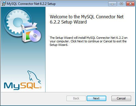The width and height of the screenshot is (136, 106).
Task: Click the blank blue banner area below the gear
Action: pyautogui.click(x=23, y=57)
